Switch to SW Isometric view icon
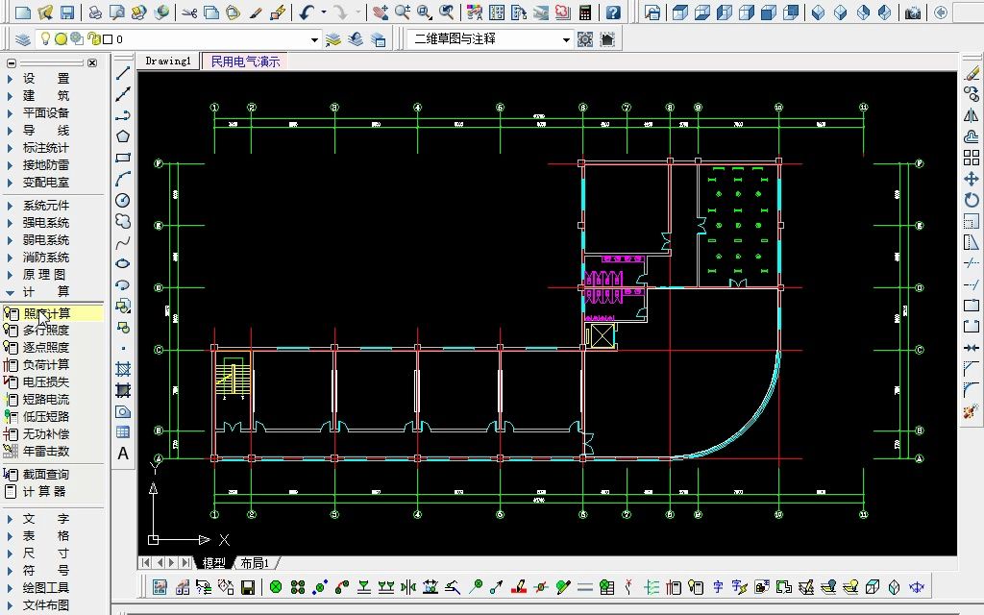 click(819, 12)
